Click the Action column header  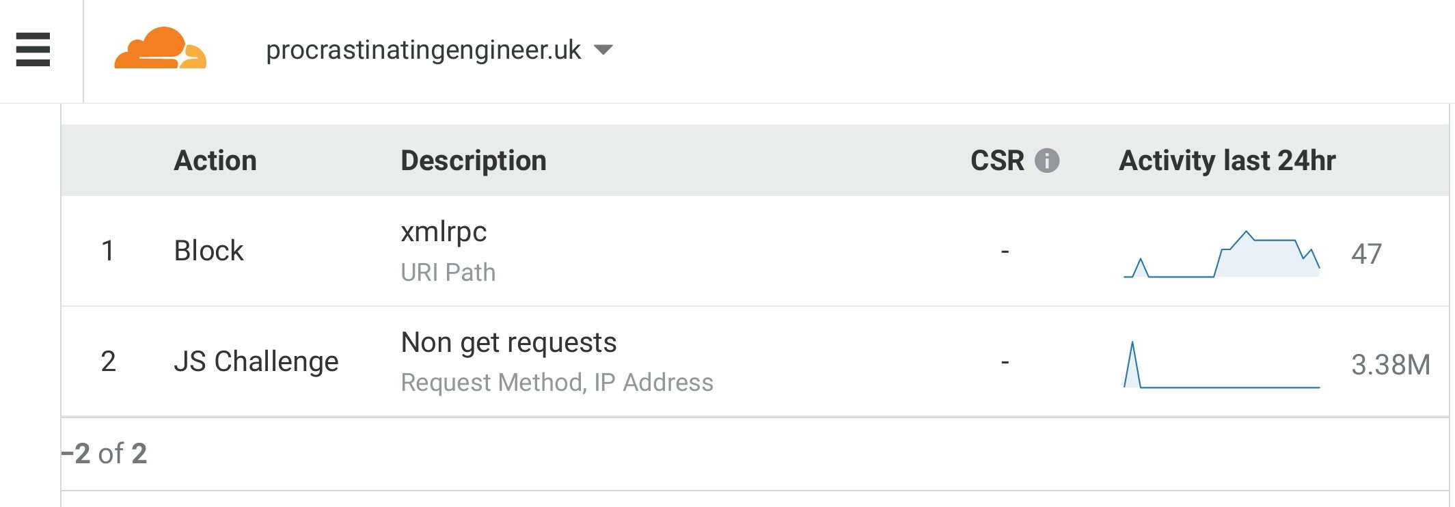[x=215, y=161]
